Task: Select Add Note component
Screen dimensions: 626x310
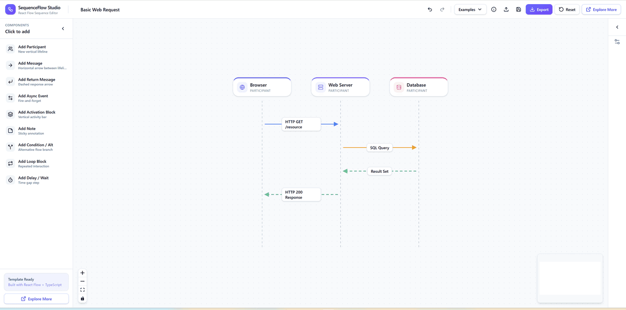Action: tap(37, 131)
